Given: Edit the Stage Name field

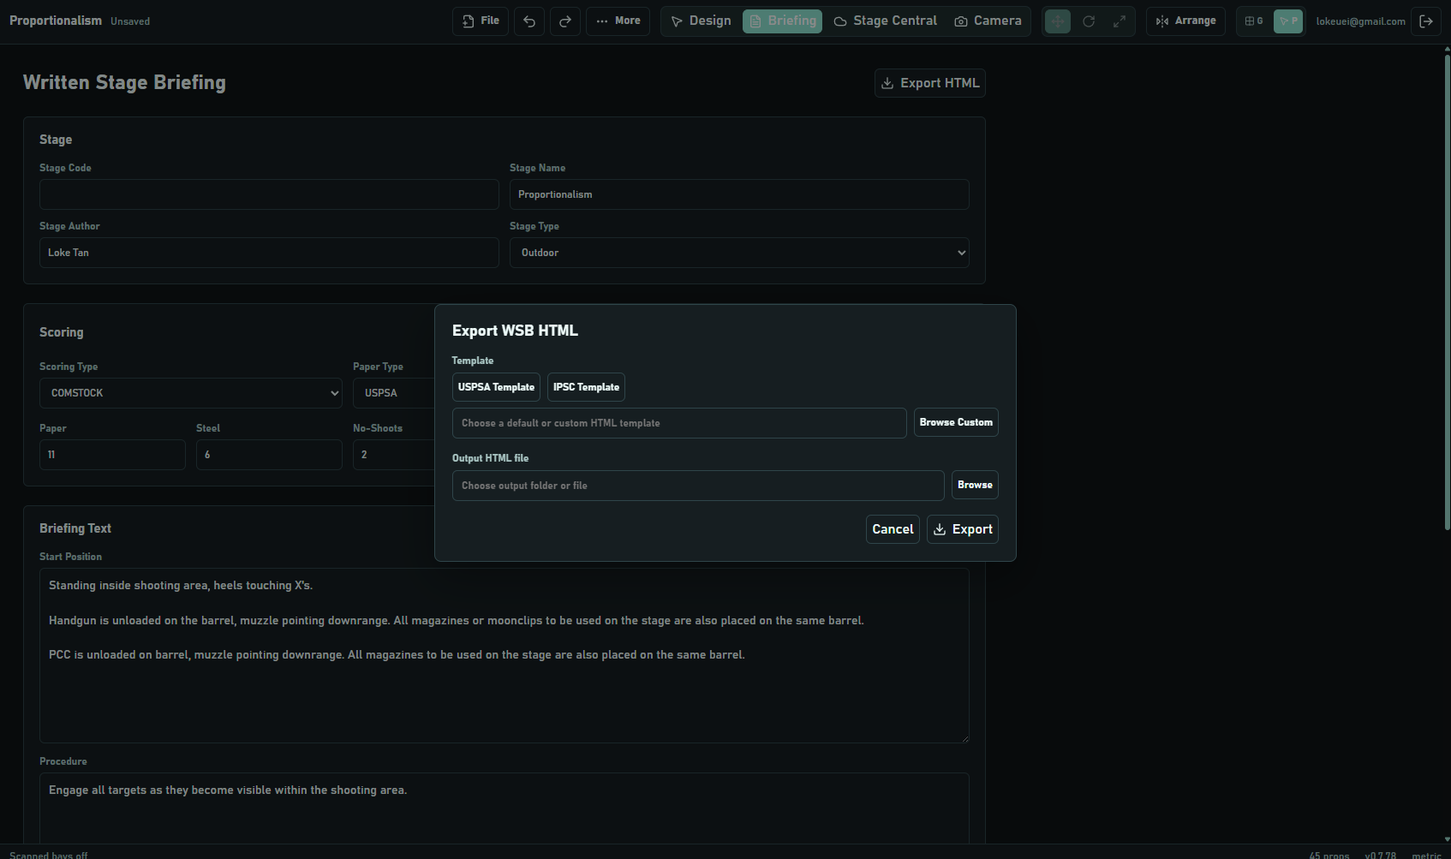Looking at the screenshot, I should tap(739, 194).
